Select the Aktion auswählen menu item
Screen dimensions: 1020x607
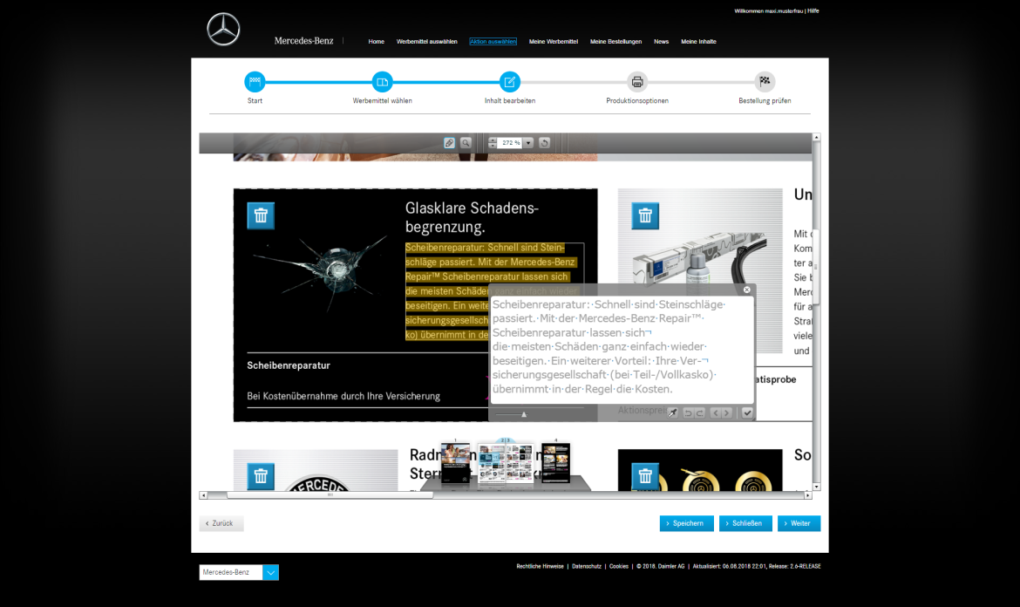pyautogui.click(x=493, y=42)
